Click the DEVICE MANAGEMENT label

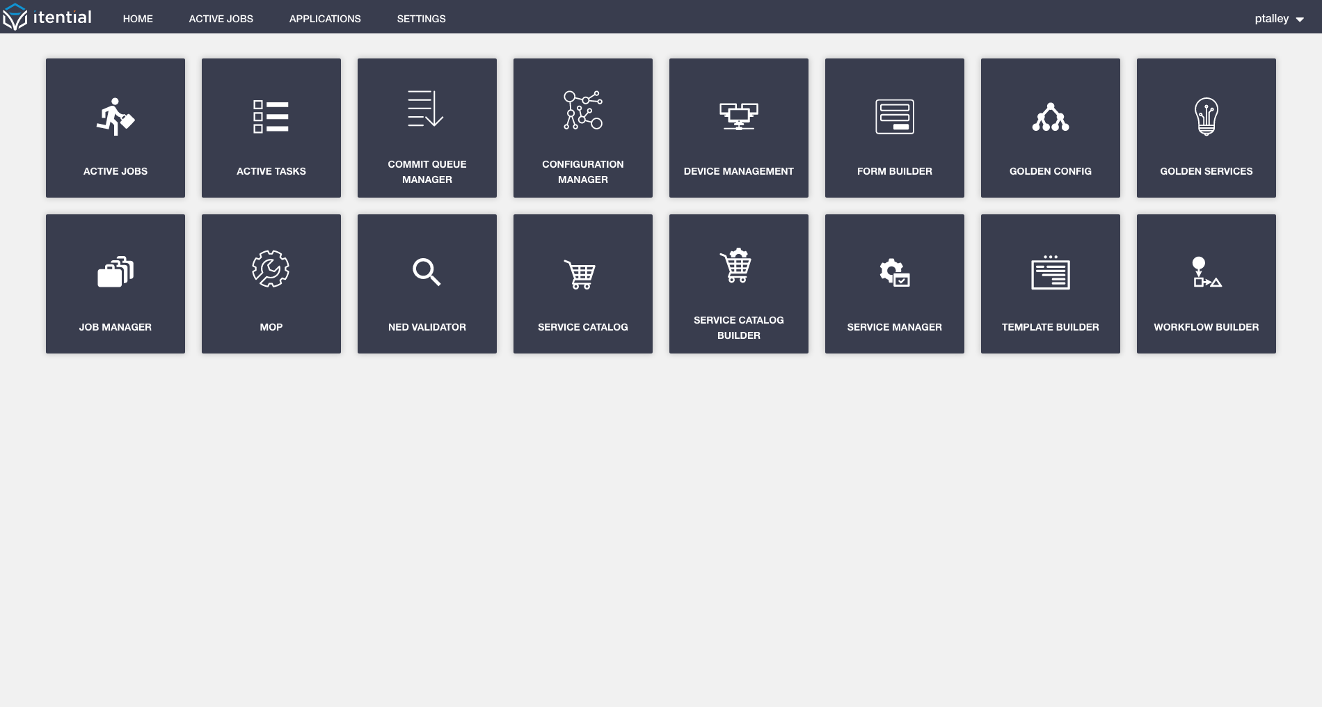pyautogui.click(x=739, y=171)
